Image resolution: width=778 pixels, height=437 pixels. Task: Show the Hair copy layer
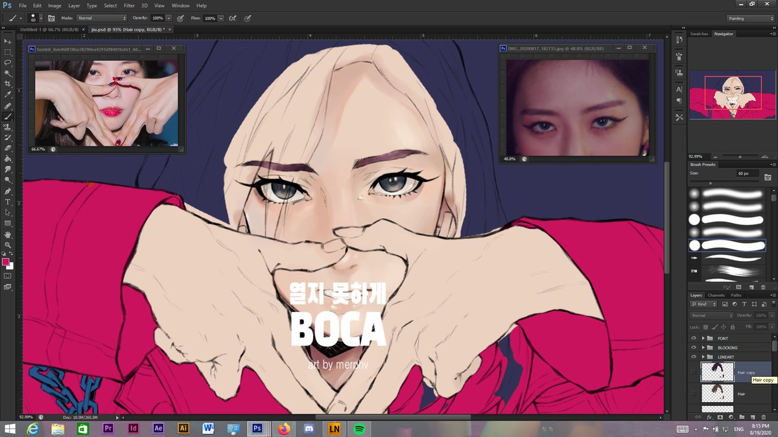[x=694, y=372]
